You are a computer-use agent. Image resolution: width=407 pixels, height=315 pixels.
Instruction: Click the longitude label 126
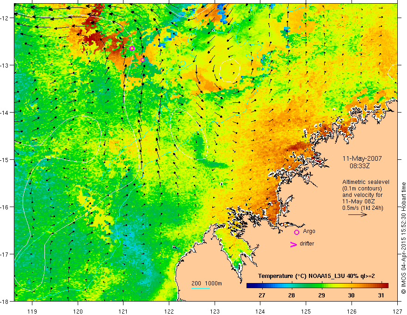pos(351,311)
